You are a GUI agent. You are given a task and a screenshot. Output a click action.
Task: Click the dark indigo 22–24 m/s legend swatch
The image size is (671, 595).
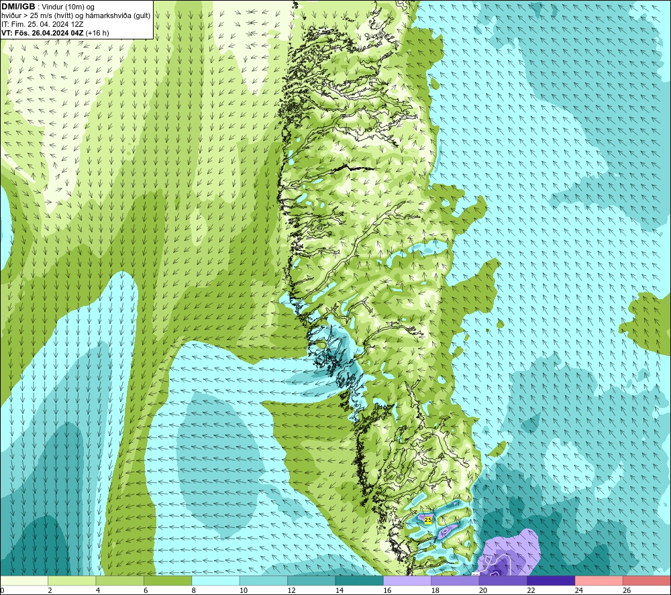pyautogui.click(x=551, y=581)
